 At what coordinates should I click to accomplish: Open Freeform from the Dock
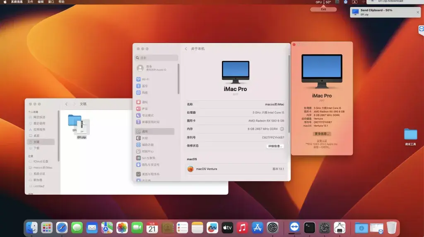[x=212, y=227]
